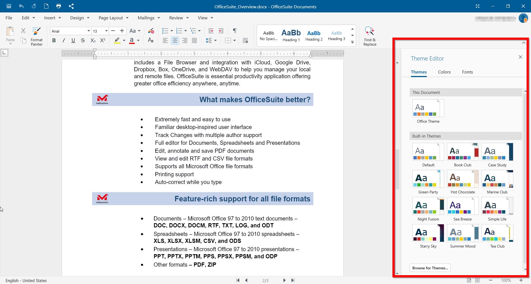Apply the Heading 1 style
Viewport: 531px width, 284px height.
tap(291, 35)
